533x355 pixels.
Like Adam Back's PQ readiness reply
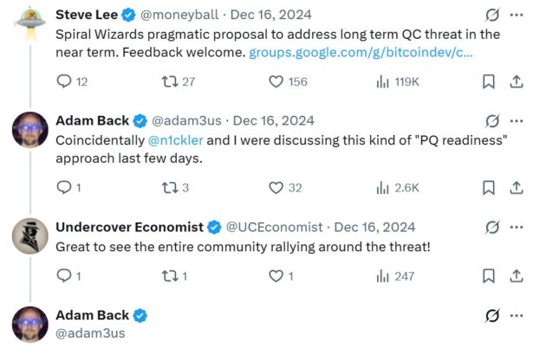click(276, 187)
